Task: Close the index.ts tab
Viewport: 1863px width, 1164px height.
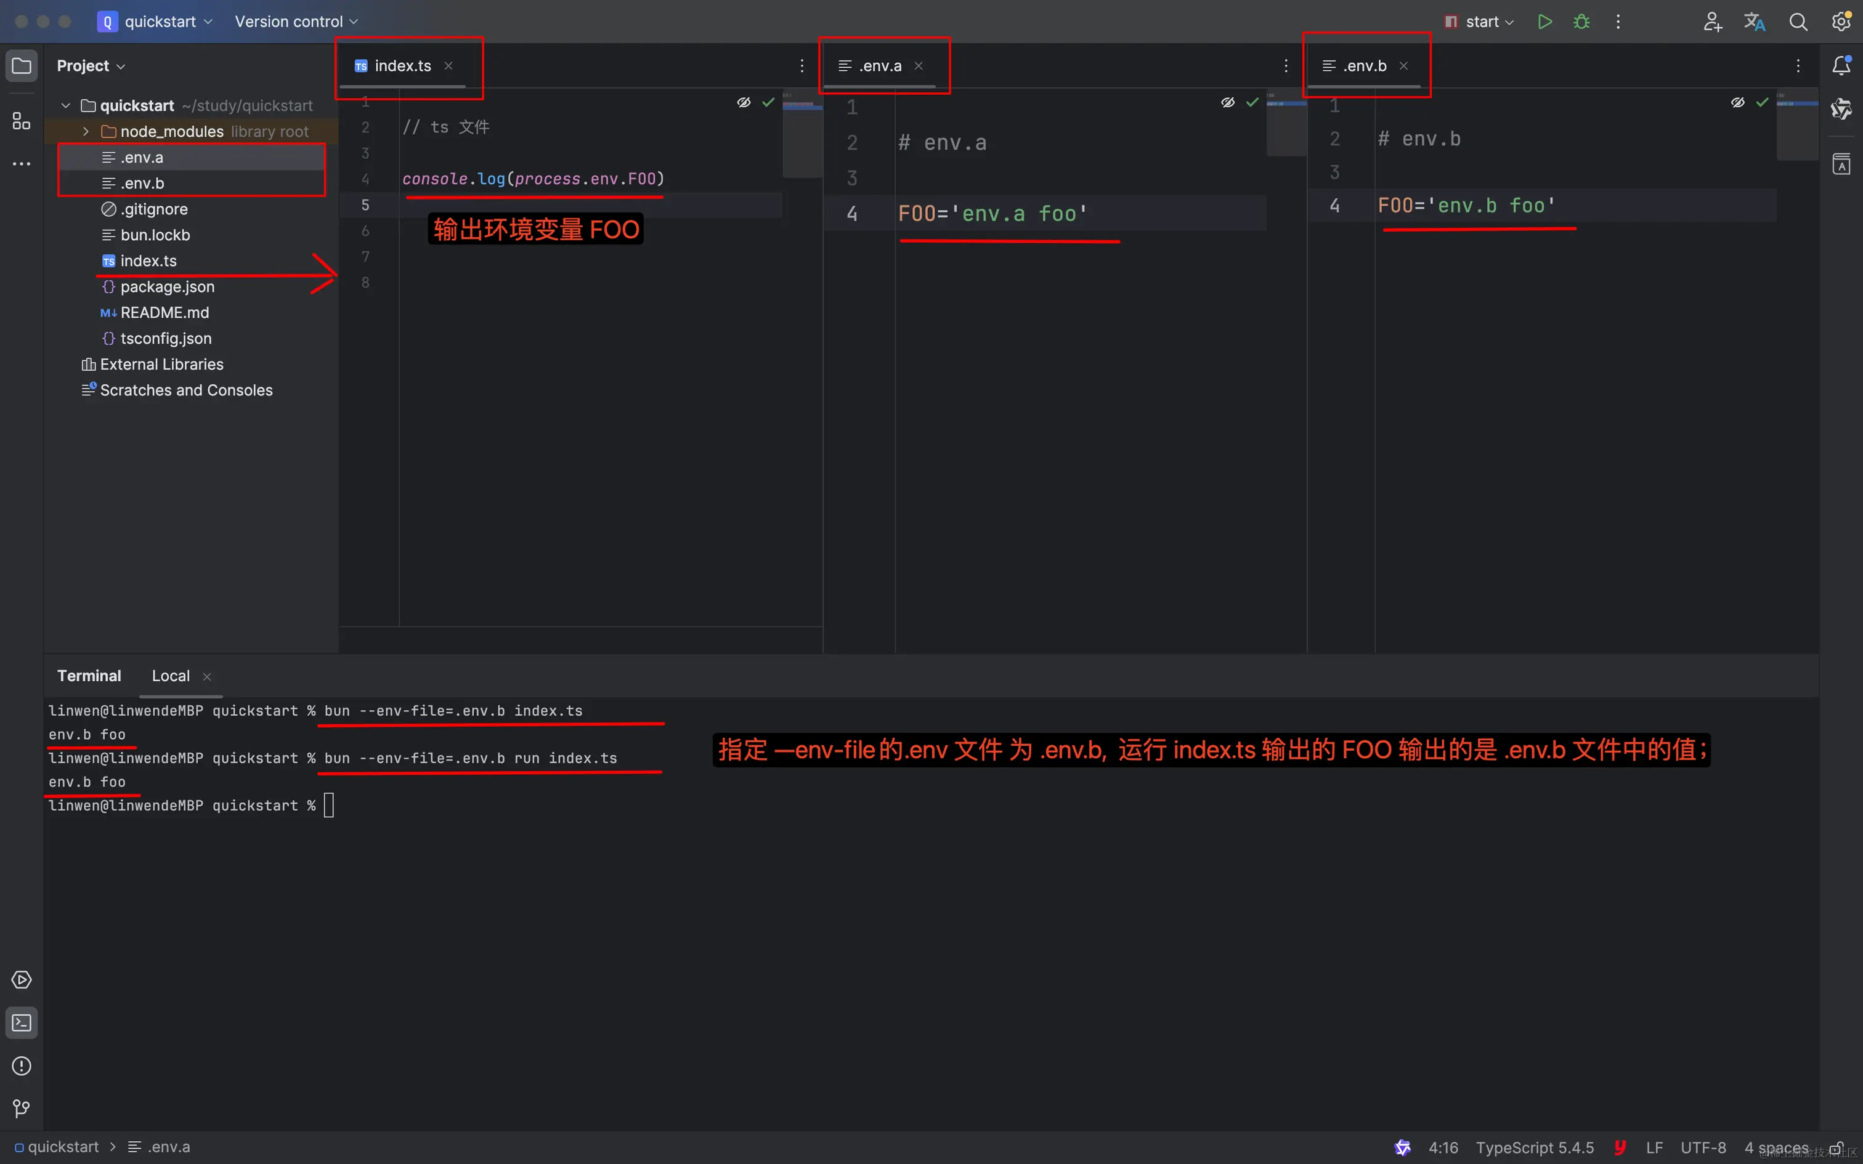Action: pyautogui.click(x=449, y=67)
